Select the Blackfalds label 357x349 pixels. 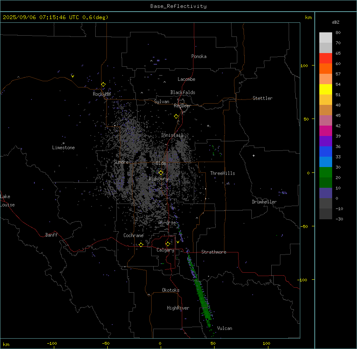183,92
